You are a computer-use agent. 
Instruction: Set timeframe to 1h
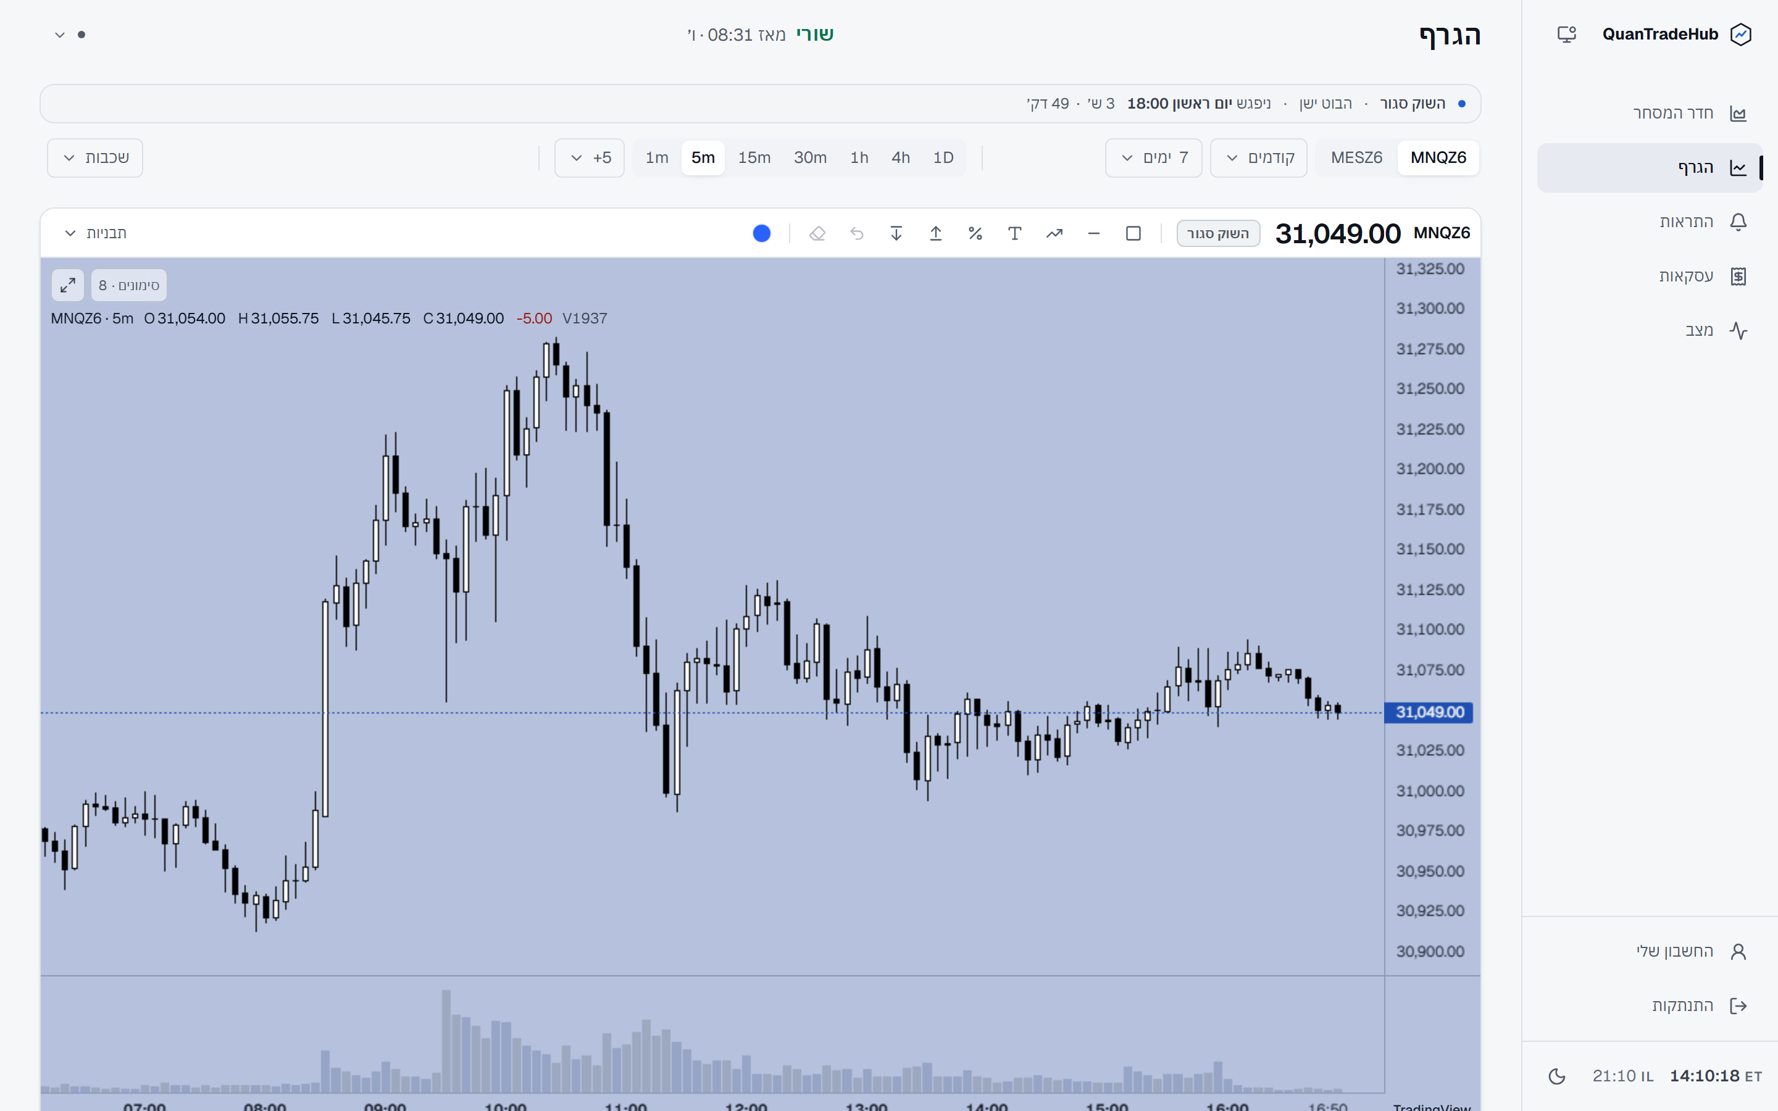click(x=859, y=158)
